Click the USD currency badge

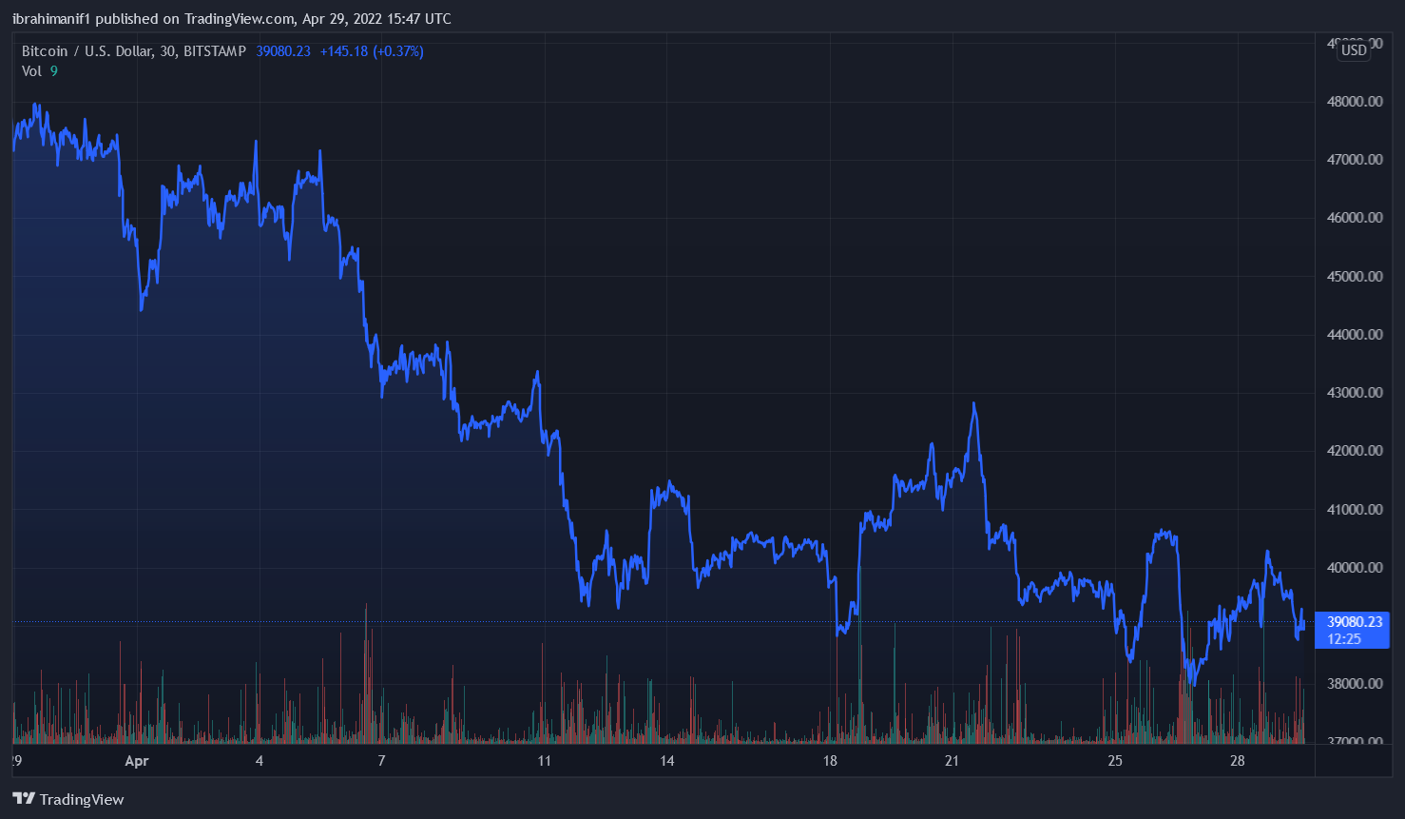pyautogui.click(x=1353, y=51)
